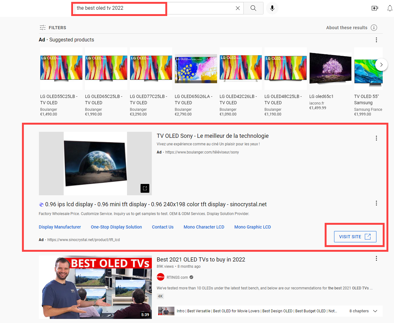The height and width of the screenshot is (323, 394).
Task: Open the three-dot menu on the Sony ad
Action: tap(376, 138)
